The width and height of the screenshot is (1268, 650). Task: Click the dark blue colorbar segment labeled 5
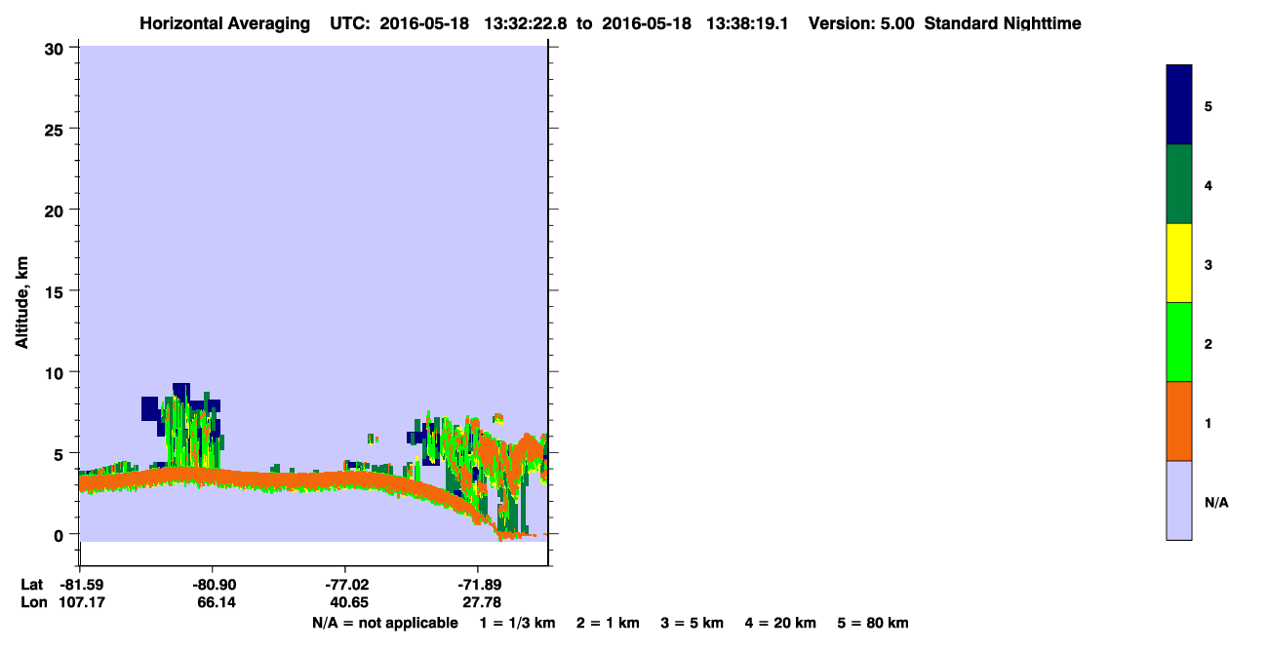coord(1179,105)
